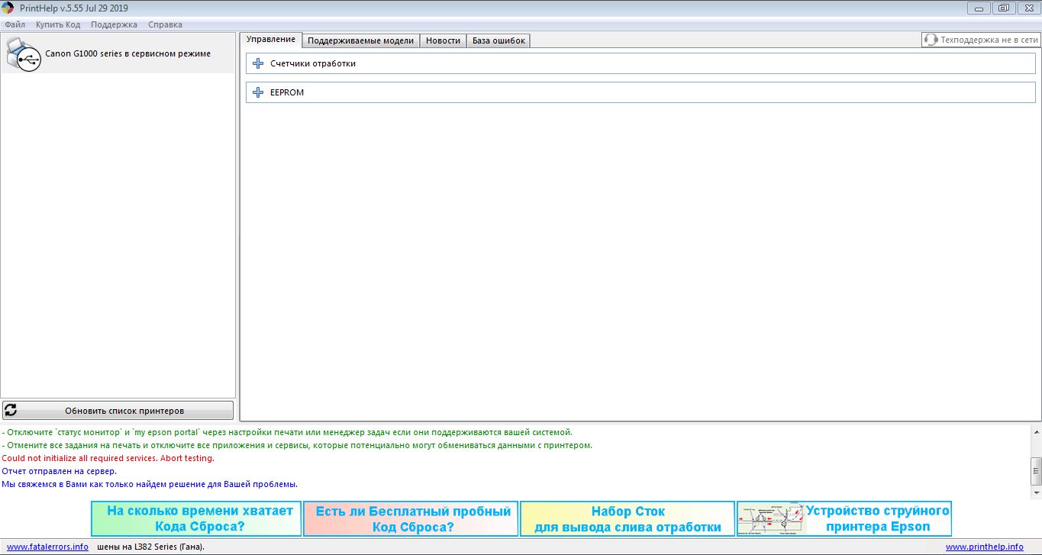Switch to the Управление tab

[271, 40]
